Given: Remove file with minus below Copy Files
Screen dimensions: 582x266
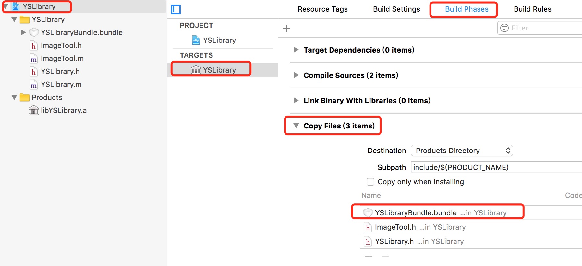Looking at the screenshot, I should coord(385,257).
